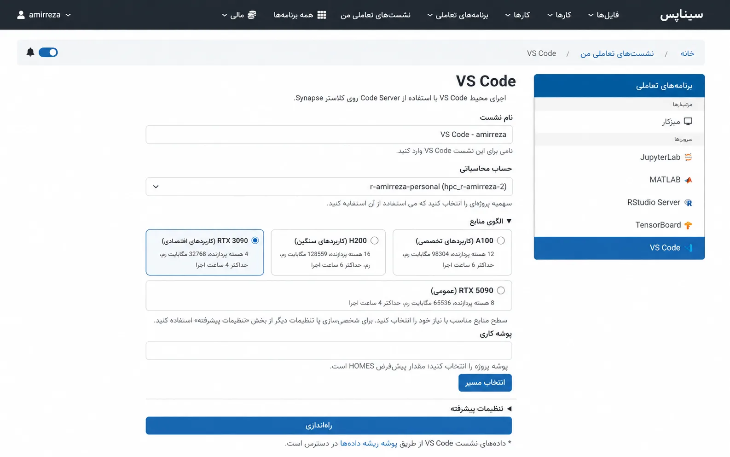730x457 pixels.
Task: Open نشست‌های تعاملی من in the top navbar
Action: (x=376, y=15)
